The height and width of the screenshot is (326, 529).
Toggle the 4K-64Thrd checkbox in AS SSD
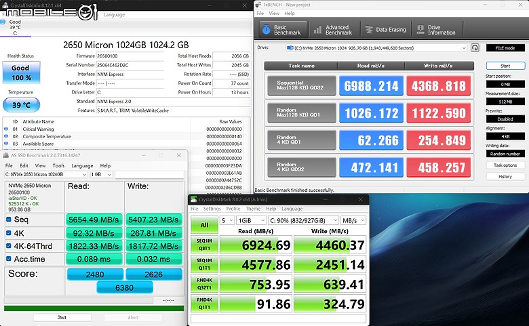(8, 246)
